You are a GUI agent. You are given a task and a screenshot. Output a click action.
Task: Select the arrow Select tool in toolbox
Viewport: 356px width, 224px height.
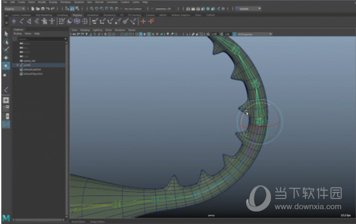(x=6, y=34)
